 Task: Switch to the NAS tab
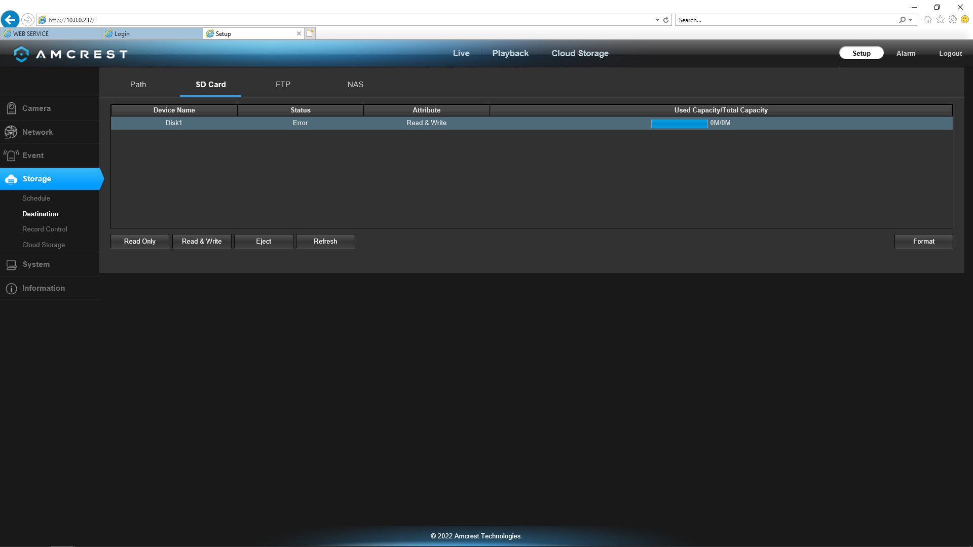click(355, 85)
